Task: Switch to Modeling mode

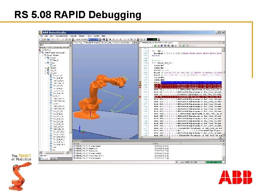Action: 84,40
